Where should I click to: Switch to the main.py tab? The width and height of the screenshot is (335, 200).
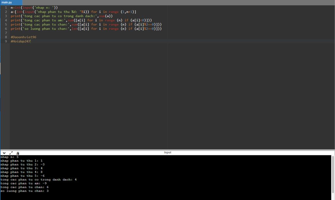point(11,3)
